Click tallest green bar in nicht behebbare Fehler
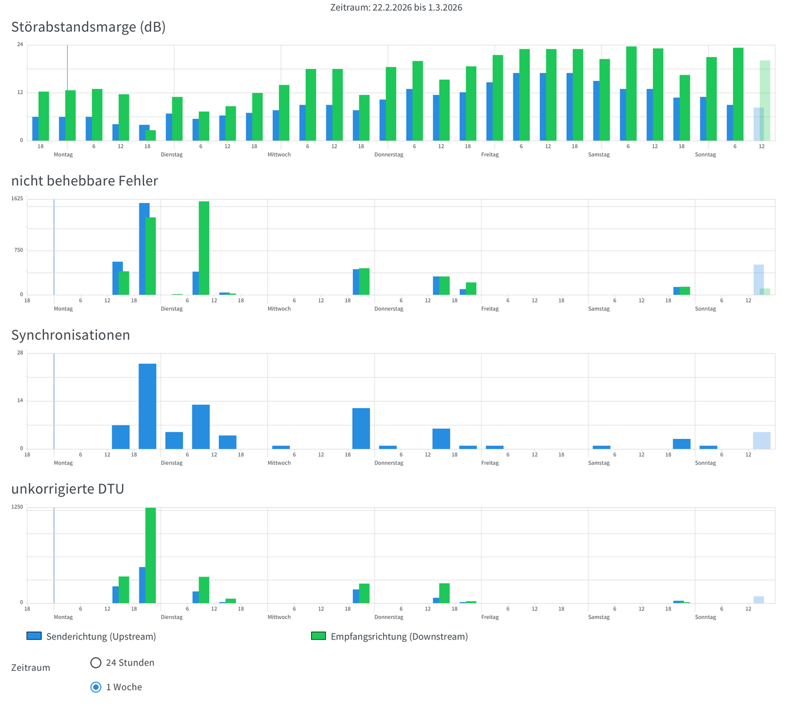Image resolution: width=788 pixels, height=706 pixels. (x=204, y=248)
